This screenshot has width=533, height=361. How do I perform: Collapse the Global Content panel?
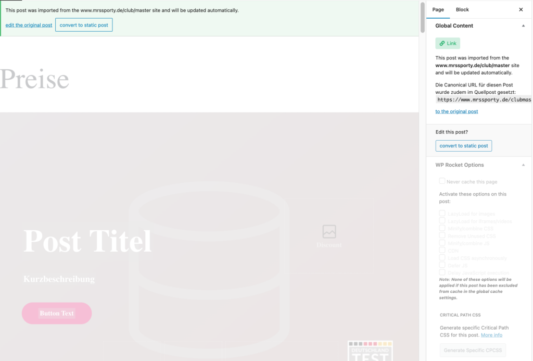(523, 26)
